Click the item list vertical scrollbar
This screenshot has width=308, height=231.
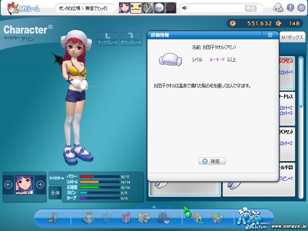[301, 128]
